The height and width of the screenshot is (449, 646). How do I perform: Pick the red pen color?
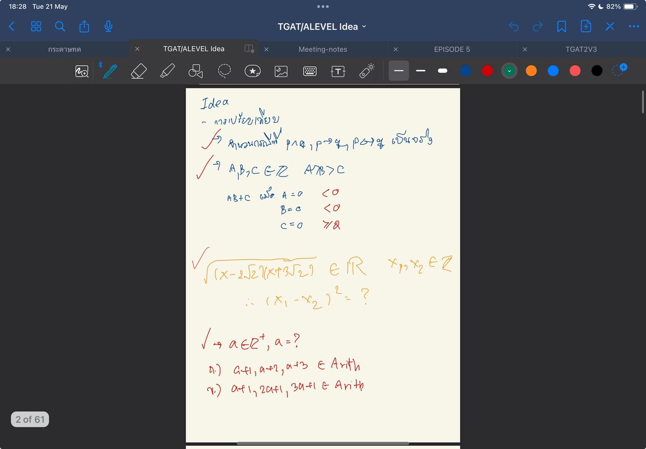[x=488, y=71]
